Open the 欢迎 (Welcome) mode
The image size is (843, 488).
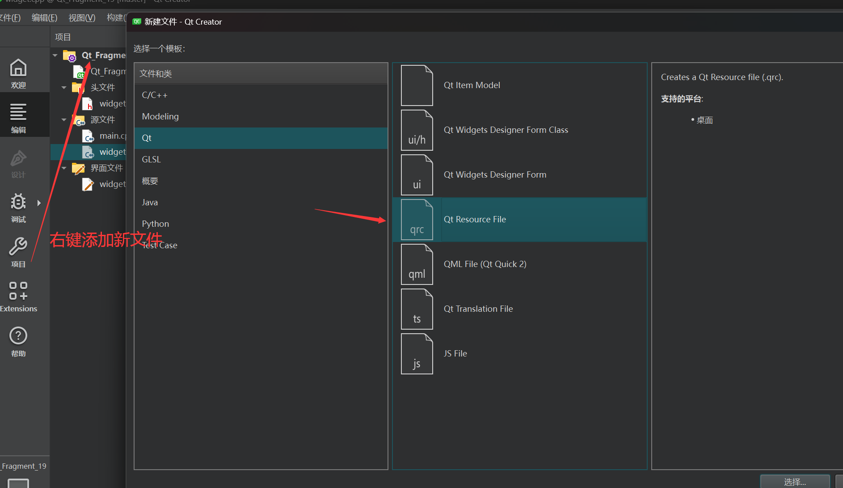pos(18,74)
